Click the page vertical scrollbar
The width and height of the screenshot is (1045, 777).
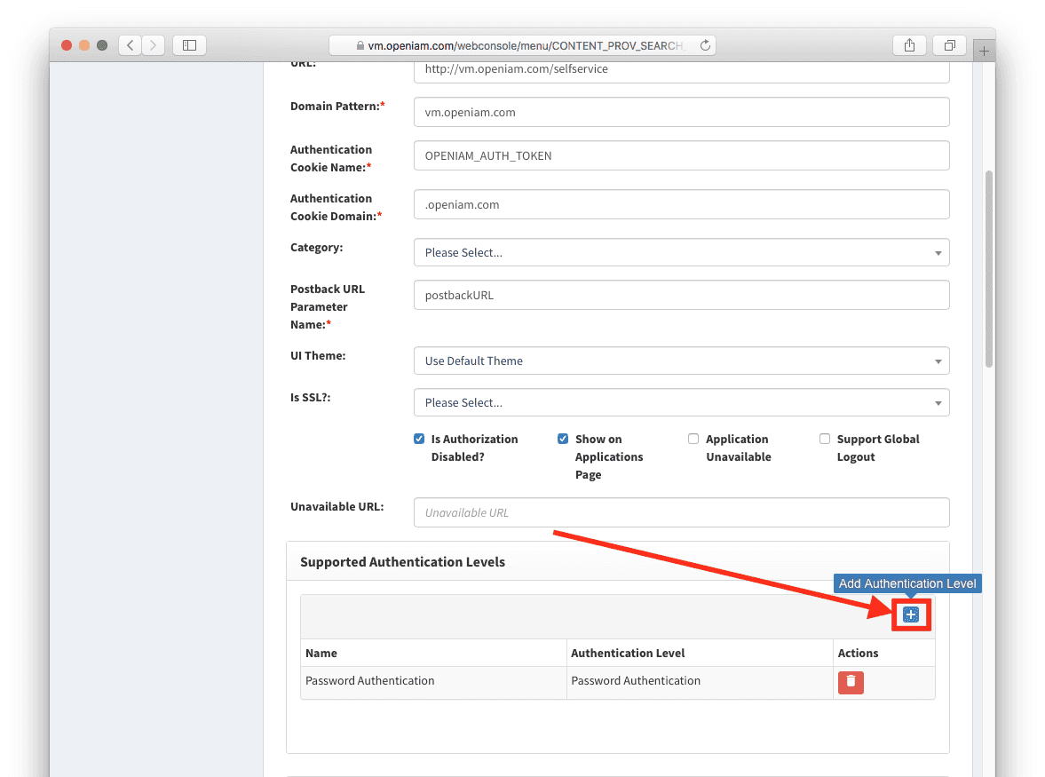[x=988, y=266]
